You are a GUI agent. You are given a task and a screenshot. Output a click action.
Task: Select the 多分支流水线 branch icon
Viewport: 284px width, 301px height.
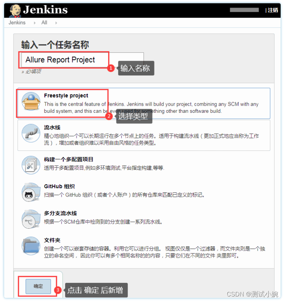coord(31,219)
